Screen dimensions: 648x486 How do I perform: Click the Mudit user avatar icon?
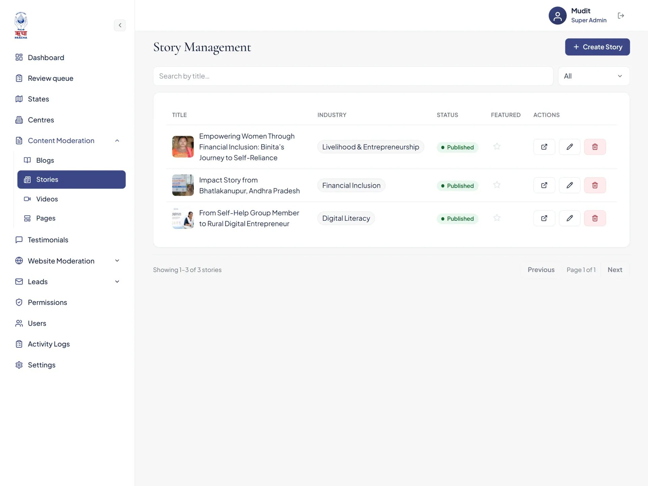coord(557,16)
